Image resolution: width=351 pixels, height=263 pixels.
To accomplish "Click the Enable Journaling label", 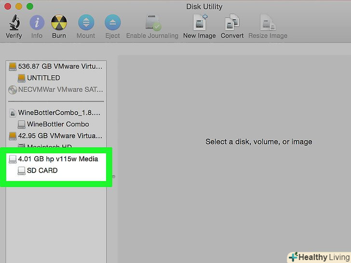I will tap(152, 36).
